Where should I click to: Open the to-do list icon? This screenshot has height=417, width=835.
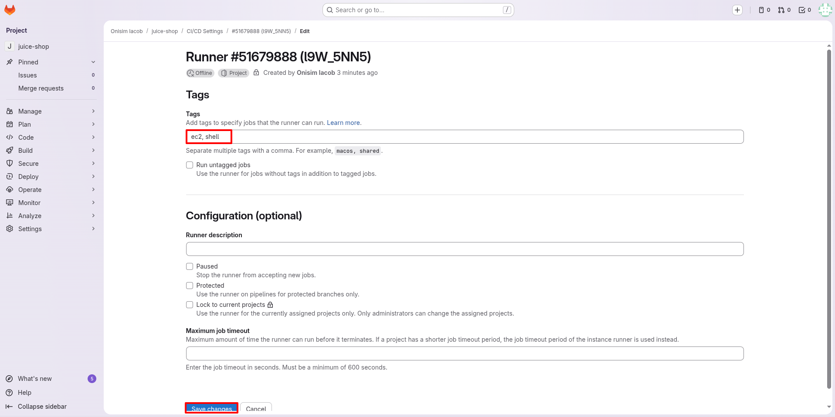coord(804,10)
